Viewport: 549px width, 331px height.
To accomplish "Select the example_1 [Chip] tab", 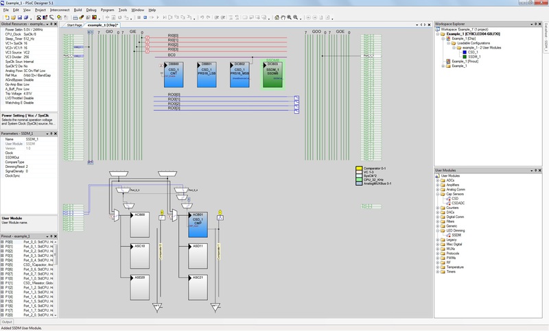I will pos(102,25).
